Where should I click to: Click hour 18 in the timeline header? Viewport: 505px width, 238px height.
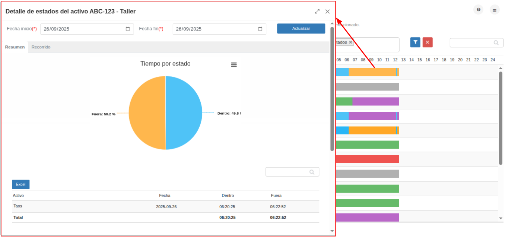coord(444,60)
